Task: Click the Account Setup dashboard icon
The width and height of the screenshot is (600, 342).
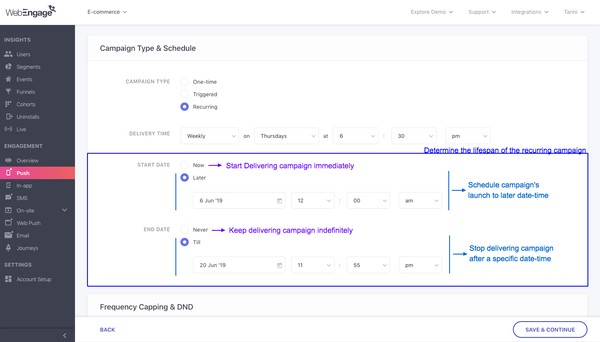Action: tap(8, 279)
